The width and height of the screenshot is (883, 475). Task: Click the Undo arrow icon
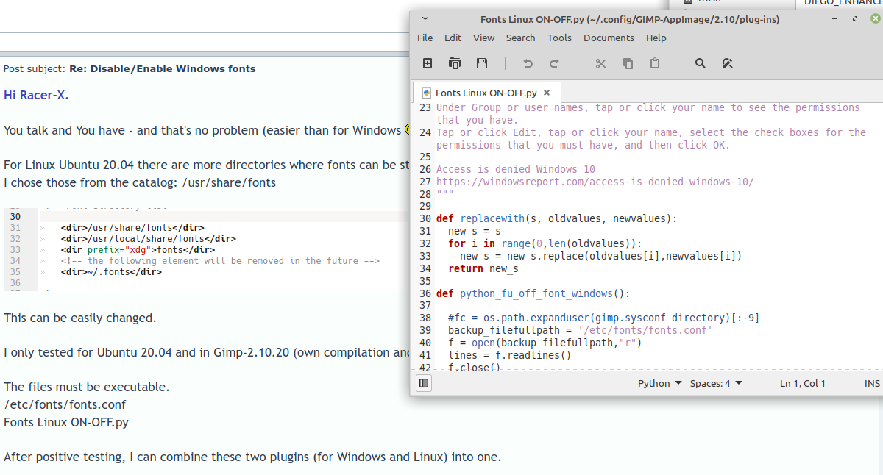click(x=528, y=64)
